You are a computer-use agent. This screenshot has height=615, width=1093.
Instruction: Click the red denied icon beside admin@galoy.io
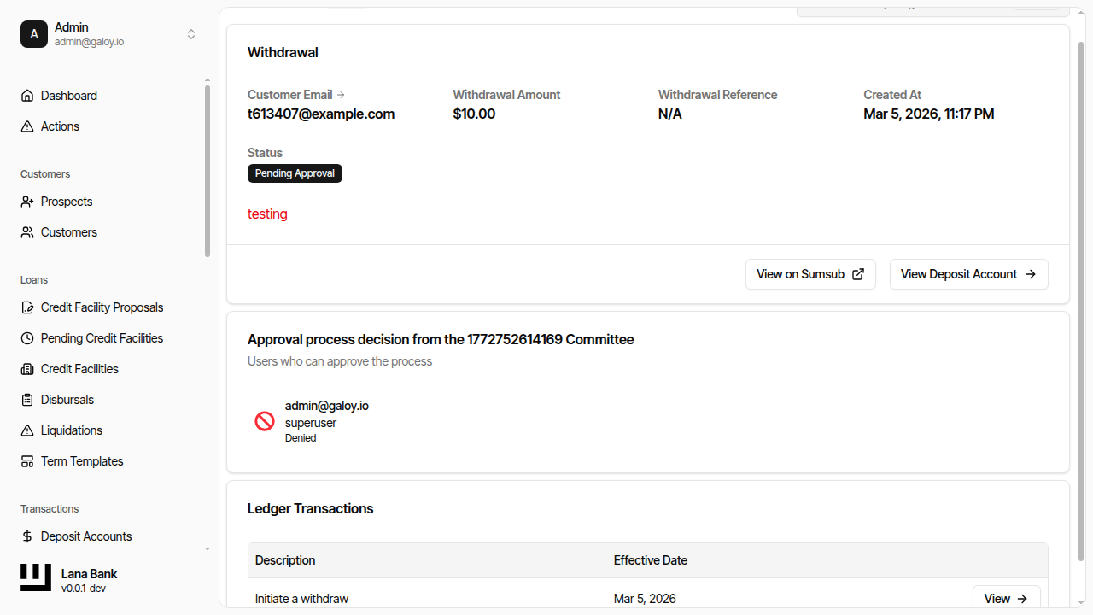(x=265, y=421)
